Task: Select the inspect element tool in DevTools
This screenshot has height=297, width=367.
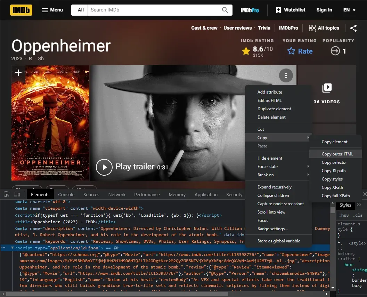Action: coord(6,194)
